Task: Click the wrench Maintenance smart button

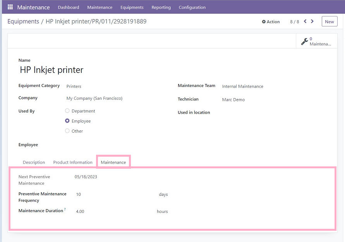Action: click(316, 41)
